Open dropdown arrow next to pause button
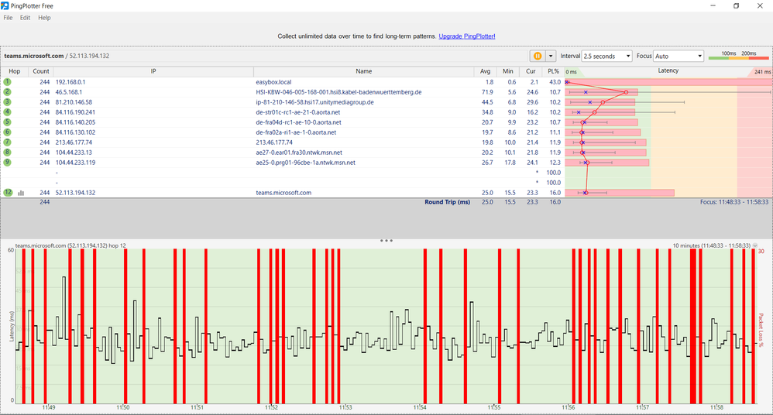 [551, 57]
